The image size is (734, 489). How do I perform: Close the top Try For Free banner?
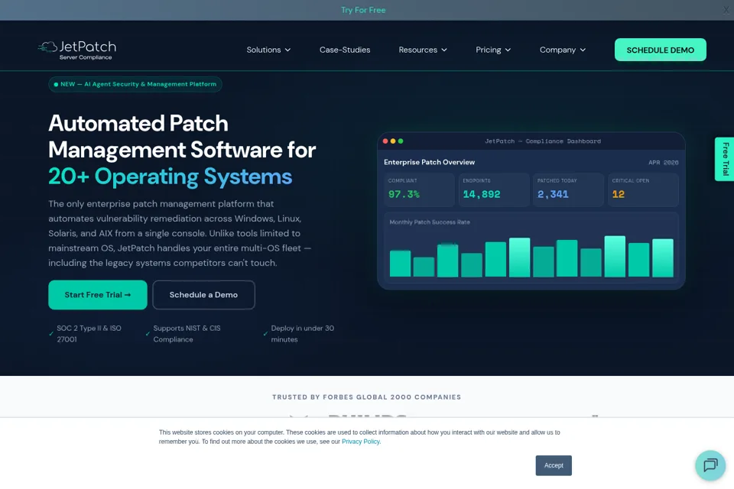[726, 10]
